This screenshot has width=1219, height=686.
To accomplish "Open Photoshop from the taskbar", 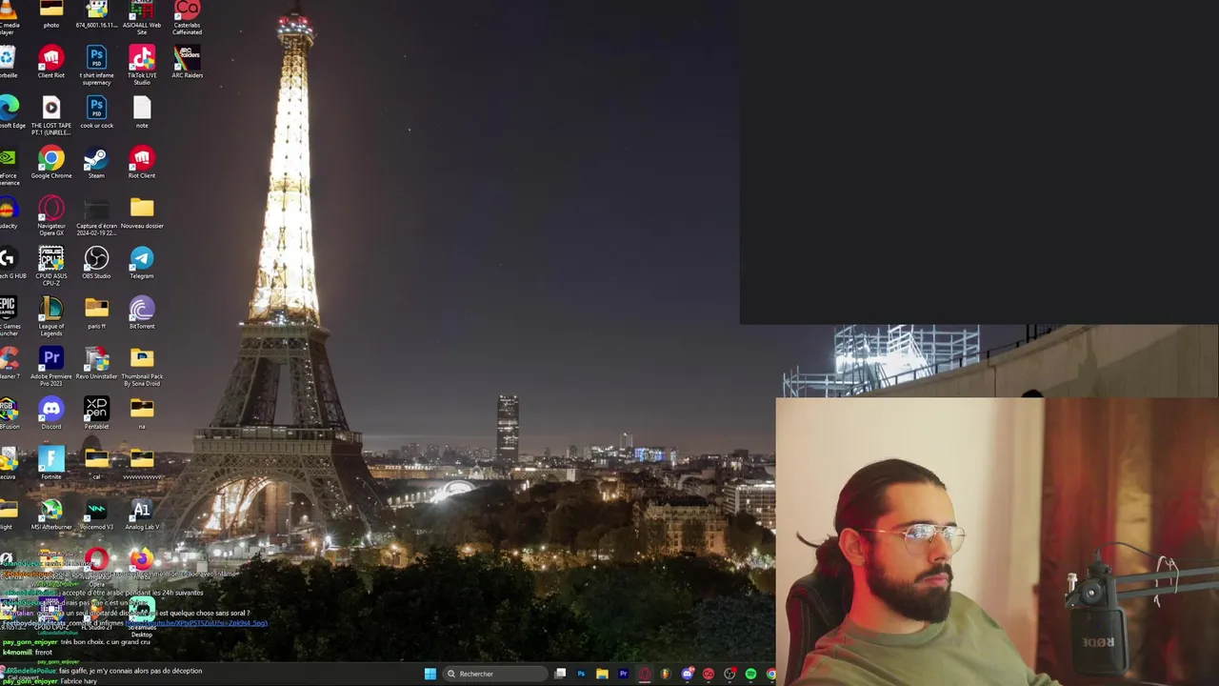I will point(581,674).
